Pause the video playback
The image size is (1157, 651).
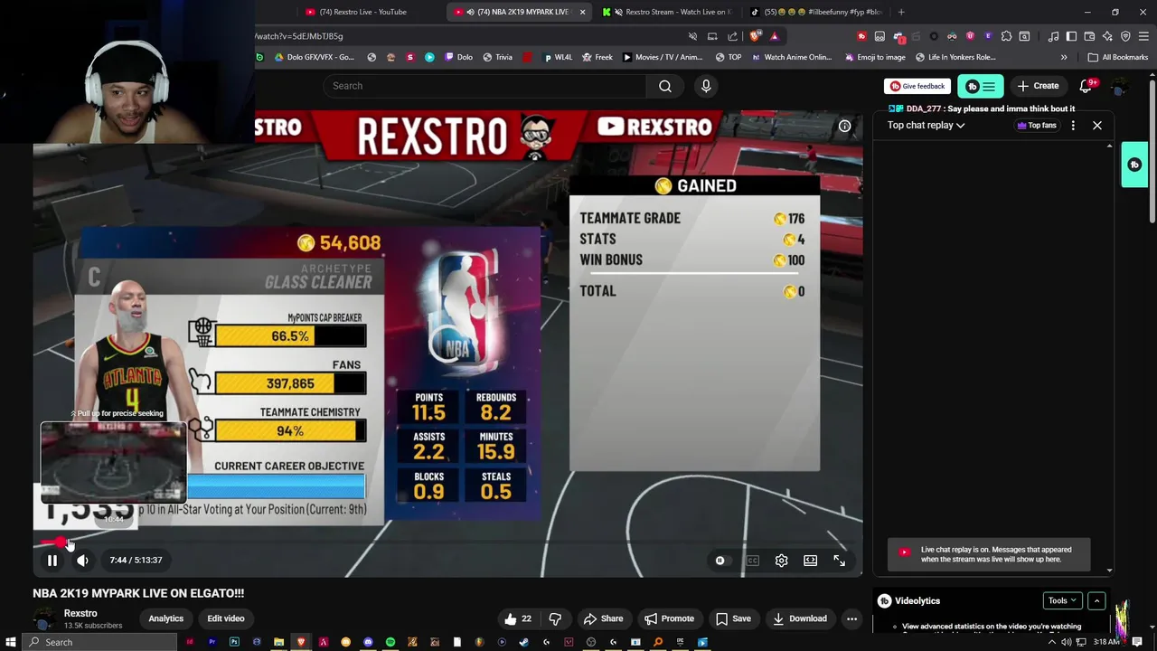52,561
